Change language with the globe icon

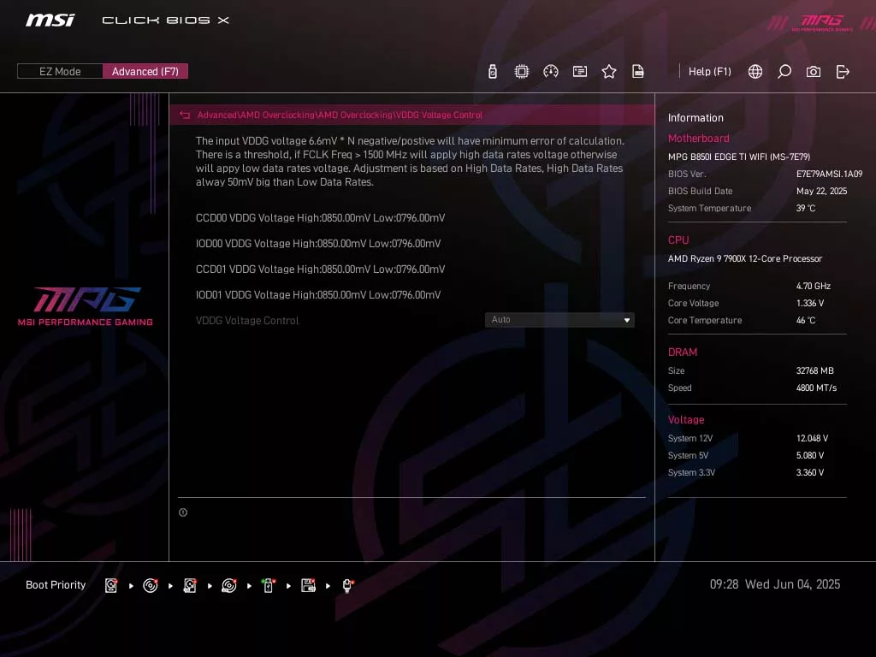click(x=755, y=72)
